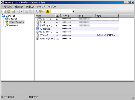Click the passmng key icon
The image size is (135, 100).
point(7,25)
